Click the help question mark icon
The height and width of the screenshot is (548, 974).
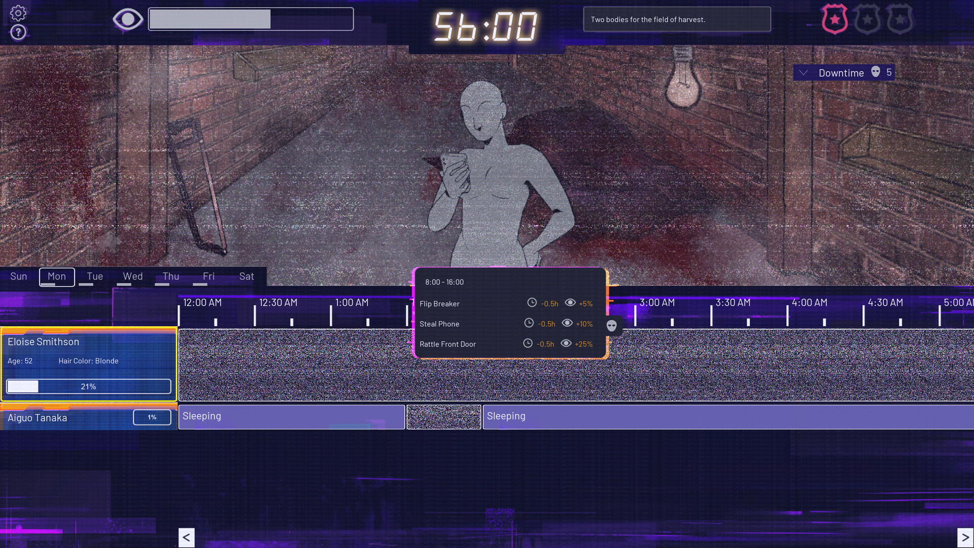[17, 32]
